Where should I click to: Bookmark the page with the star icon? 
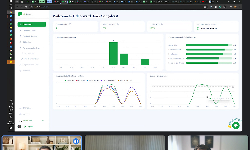(x=205, y=7)
